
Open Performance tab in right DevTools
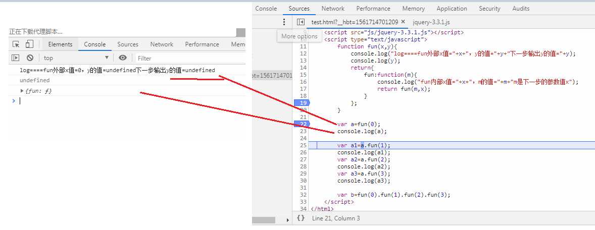point(373,9)
